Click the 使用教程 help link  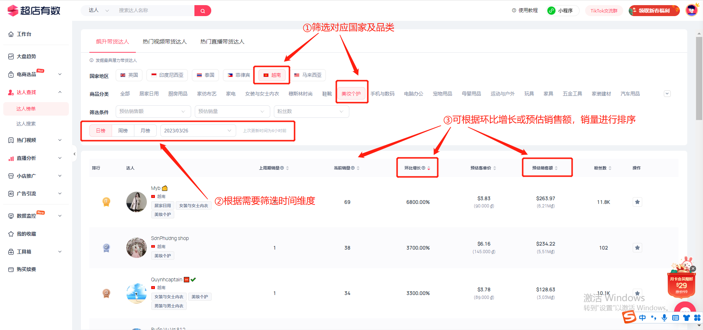525,11
